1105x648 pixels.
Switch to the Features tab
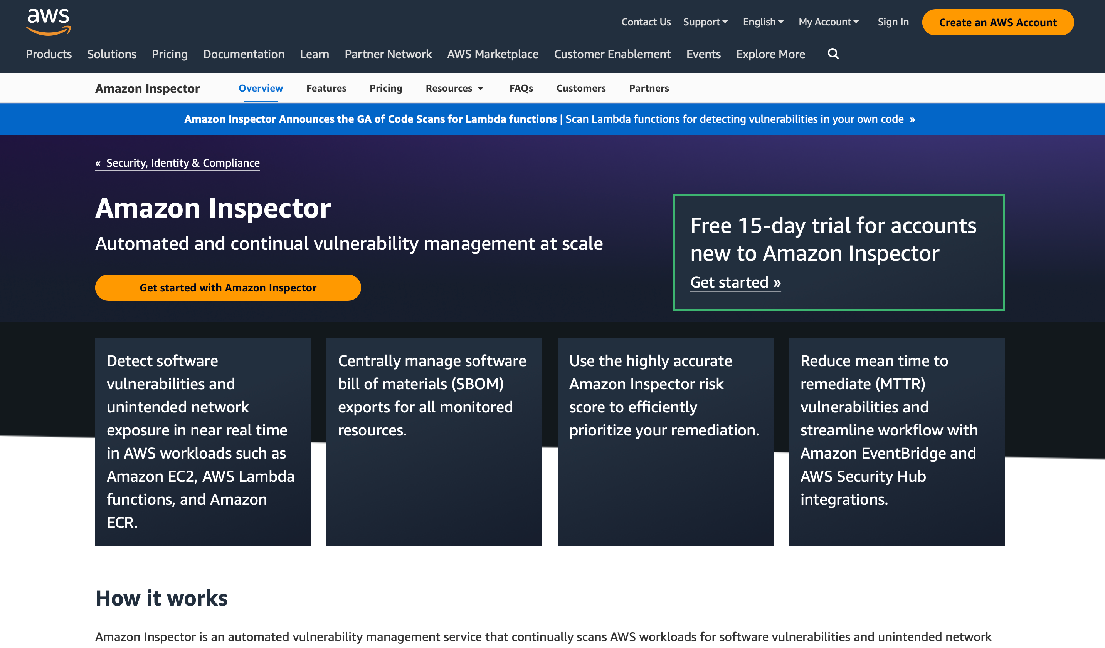(326, 89)
